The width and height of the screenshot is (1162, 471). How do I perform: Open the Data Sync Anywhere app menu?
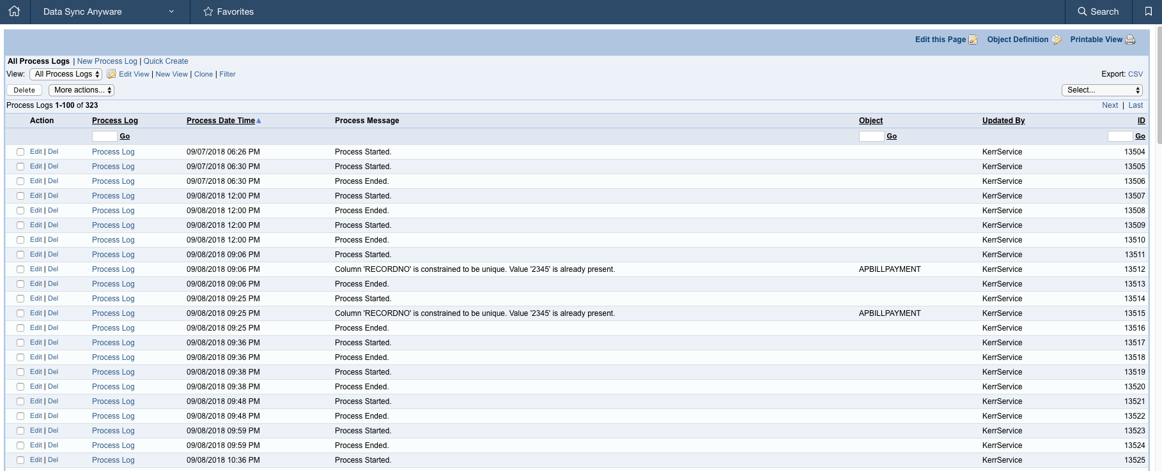pos(109,11)
